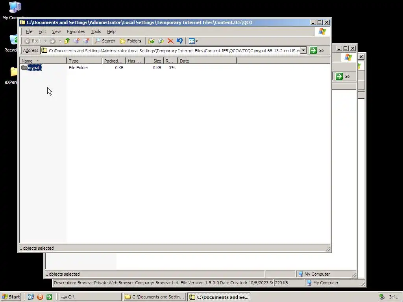Click inside the Address bar path field

[171, 51]
